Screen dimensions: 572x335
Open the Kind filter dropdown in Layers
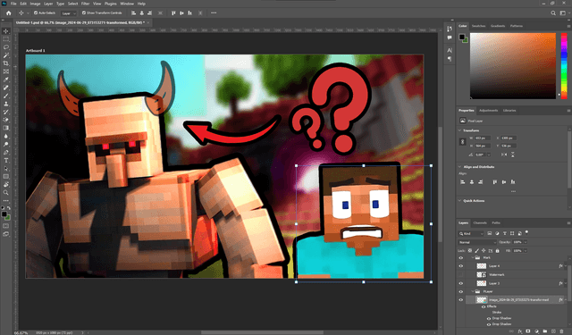click(x=471, y=233)
